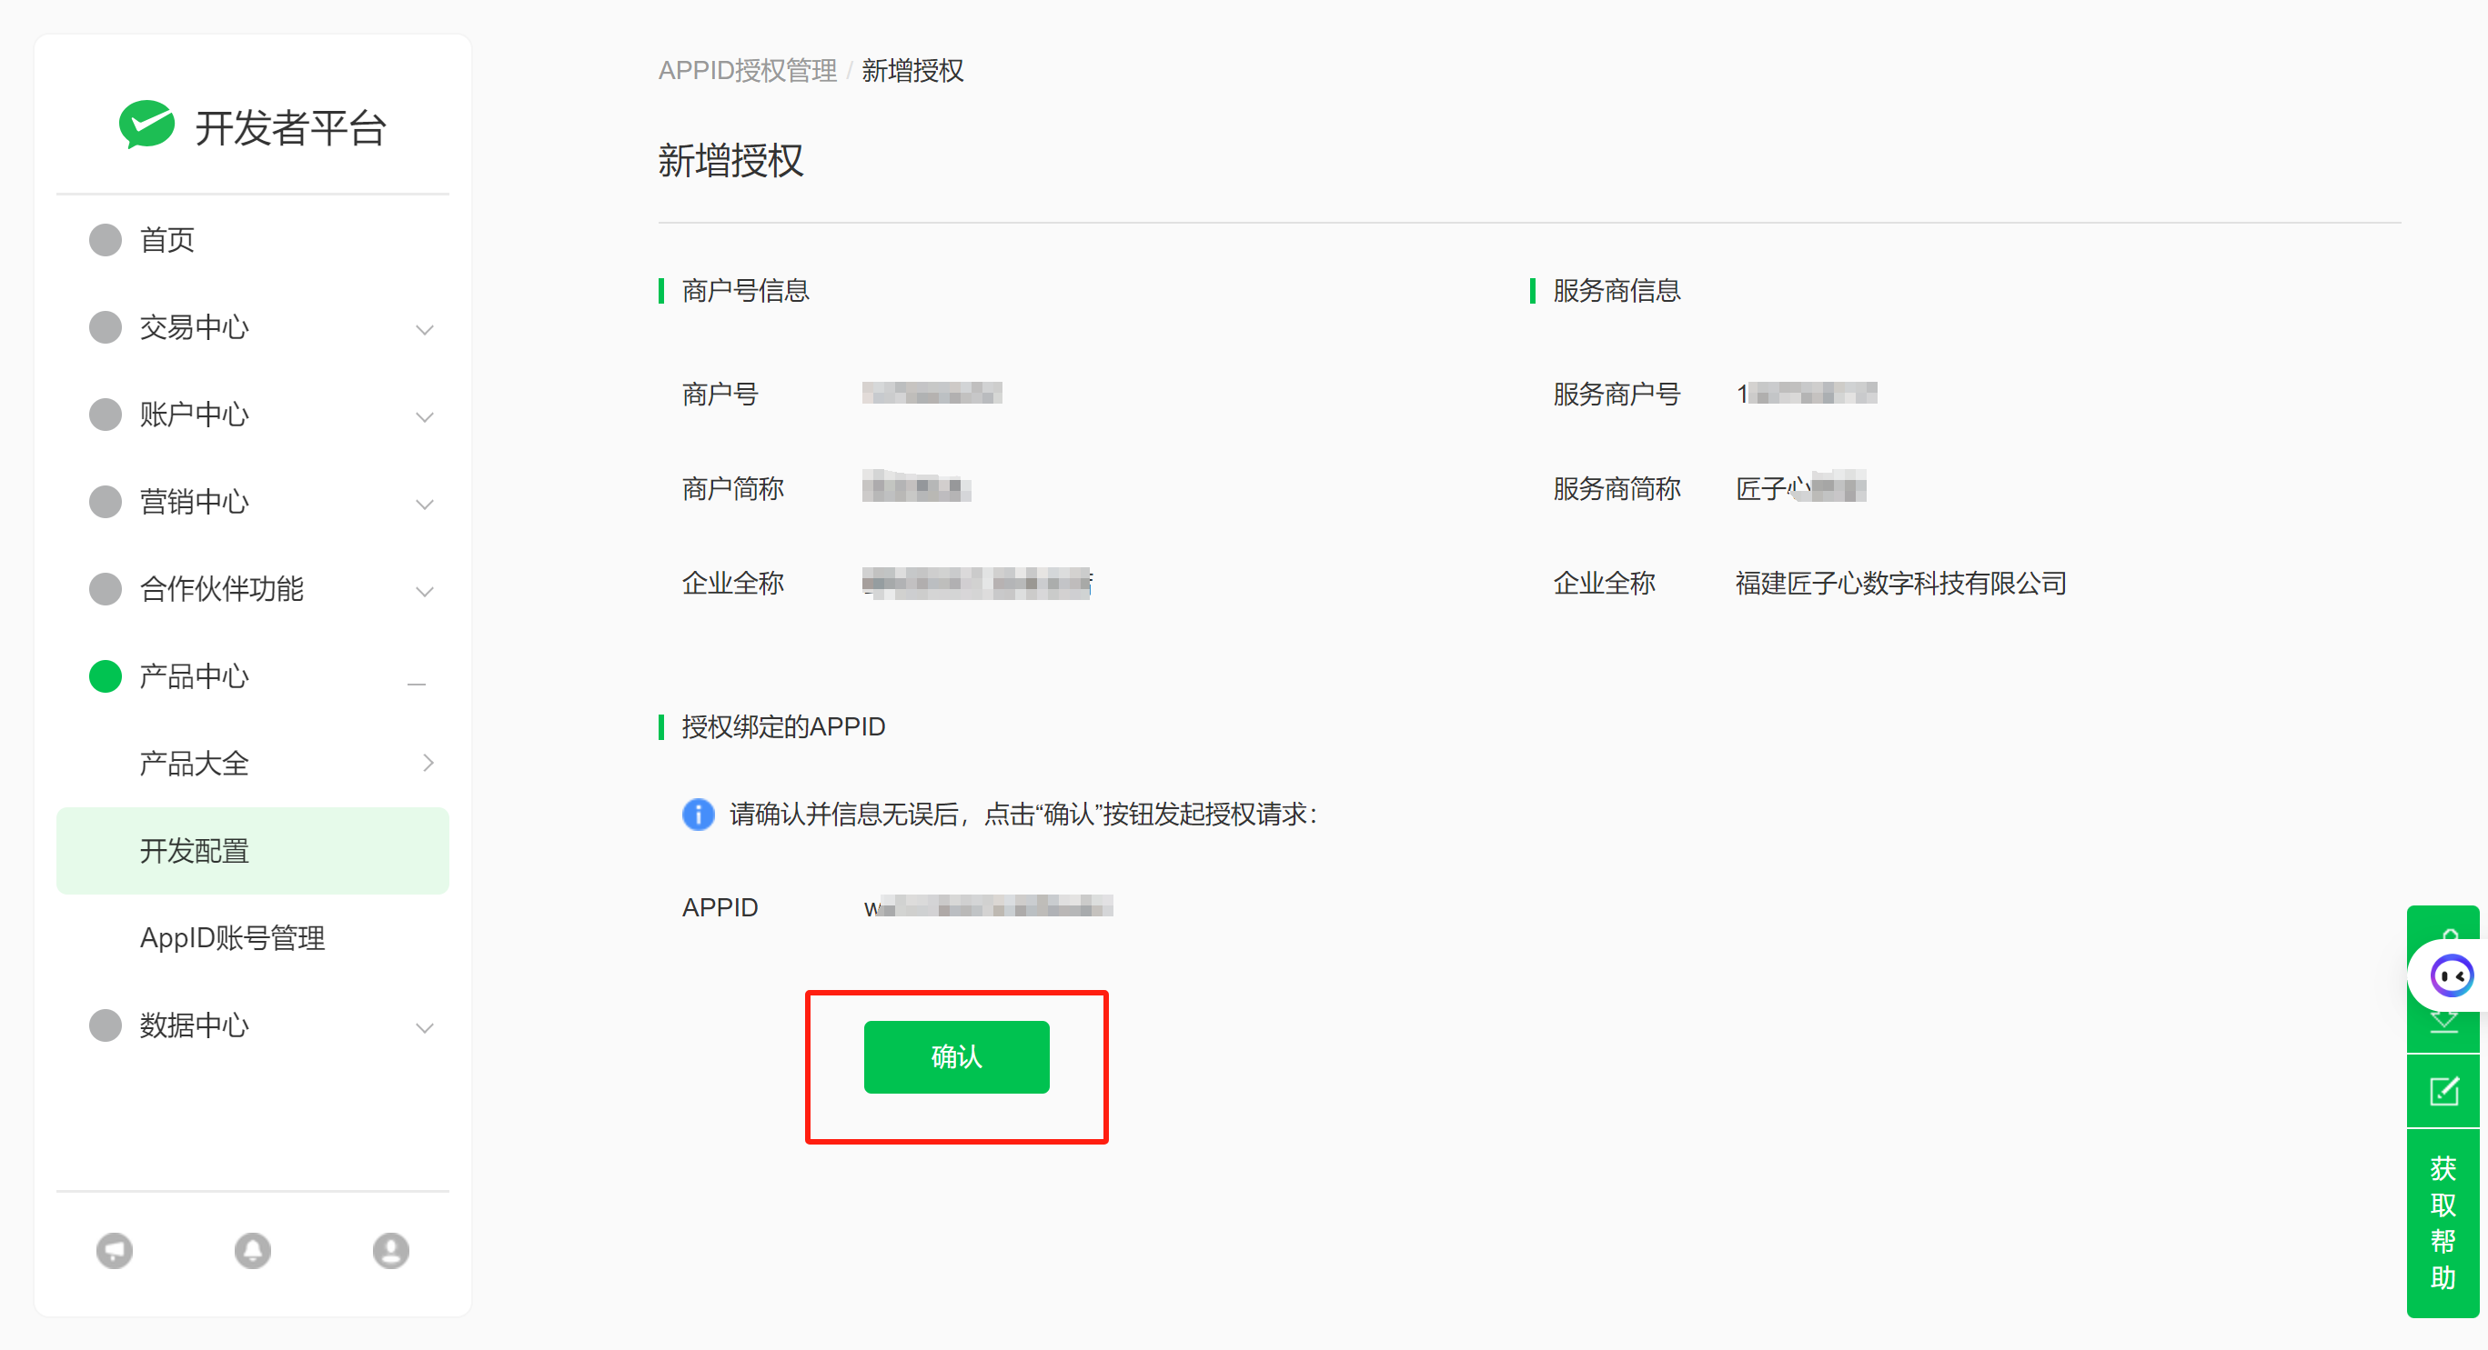Expand the 交易中心 menu chevron
The image size is (2488, 1350).
(x=424, y=329)
